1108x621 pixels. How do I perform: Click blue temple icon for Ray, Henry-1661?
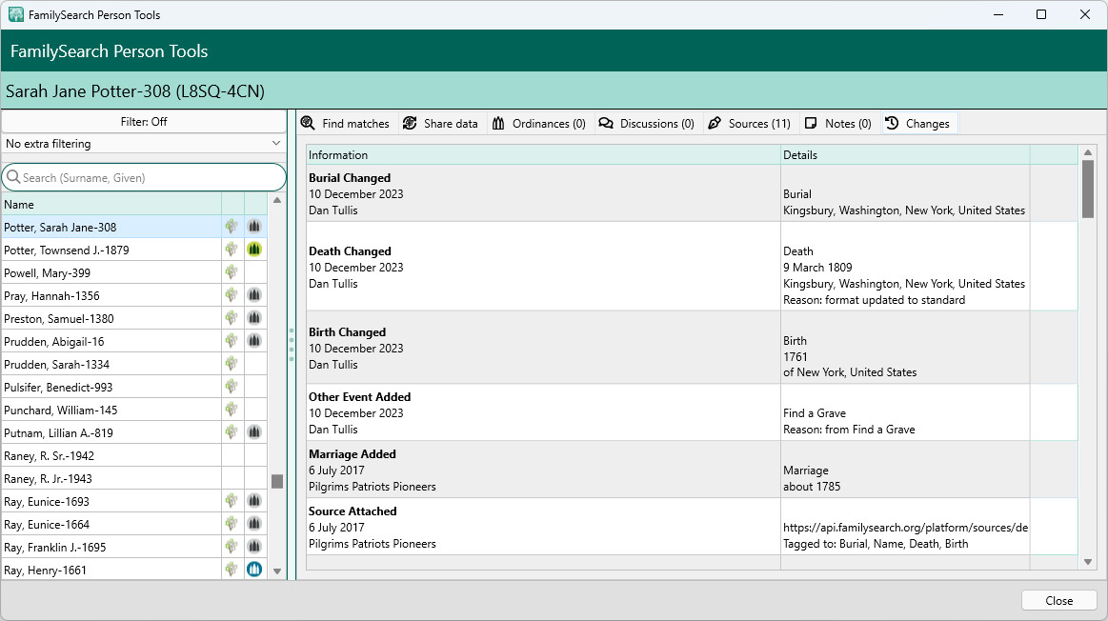(x=254, y=570)
